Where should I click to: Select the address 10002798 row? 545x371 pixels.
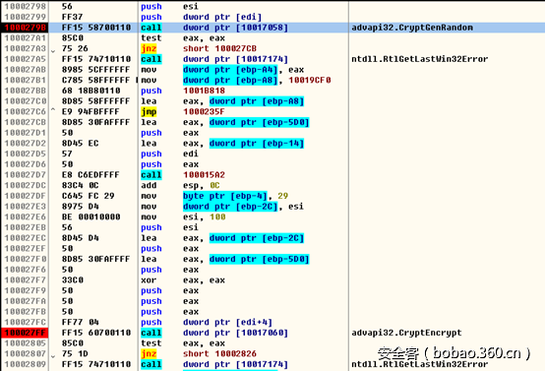pyautogui.click(x=25, y=7)
